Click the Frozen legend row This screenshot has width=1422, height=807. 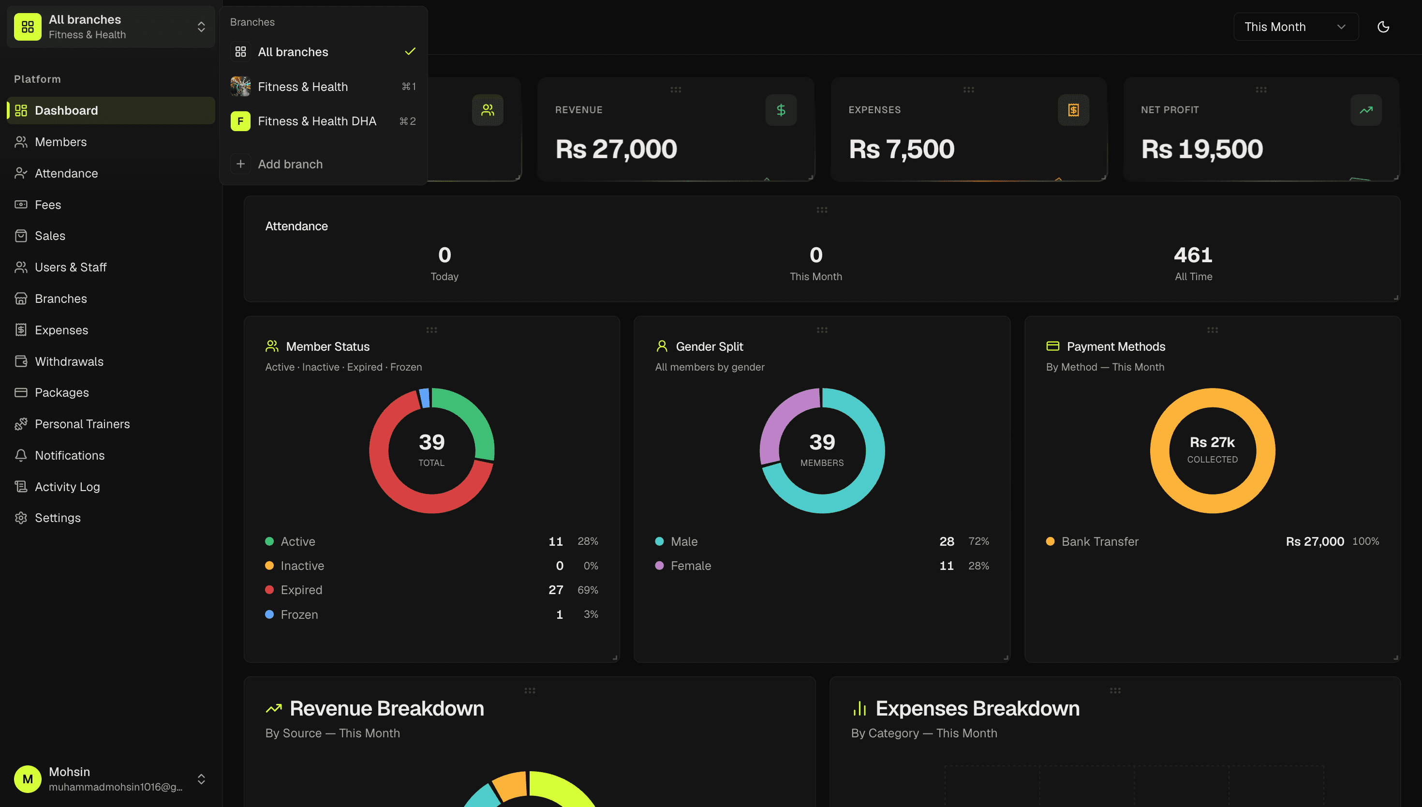431,614
